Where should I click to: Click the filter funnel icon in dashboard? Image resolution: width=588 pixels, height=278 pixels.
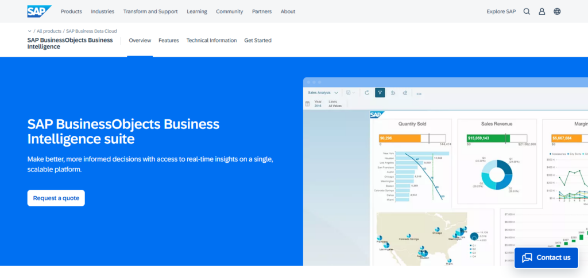click(380, 92)
